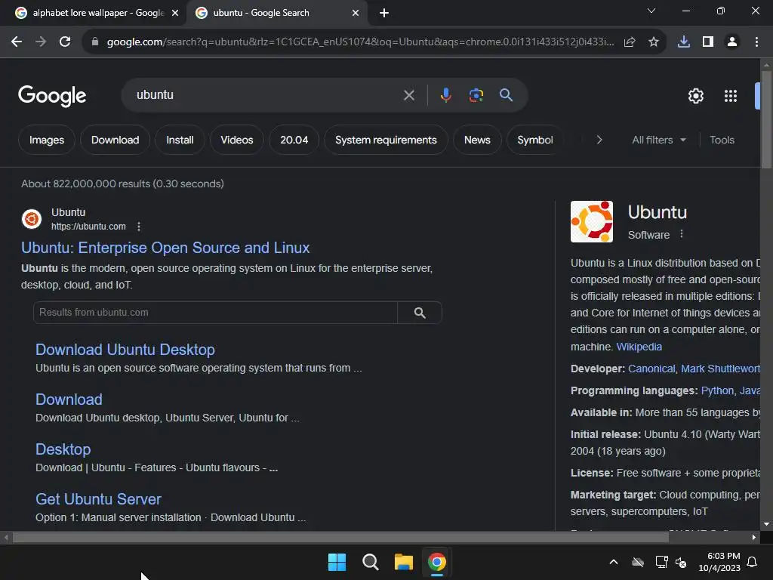Screen dimensions: 773x580
Task: Open the Google apps grid
Action: [x=731, y=96]
